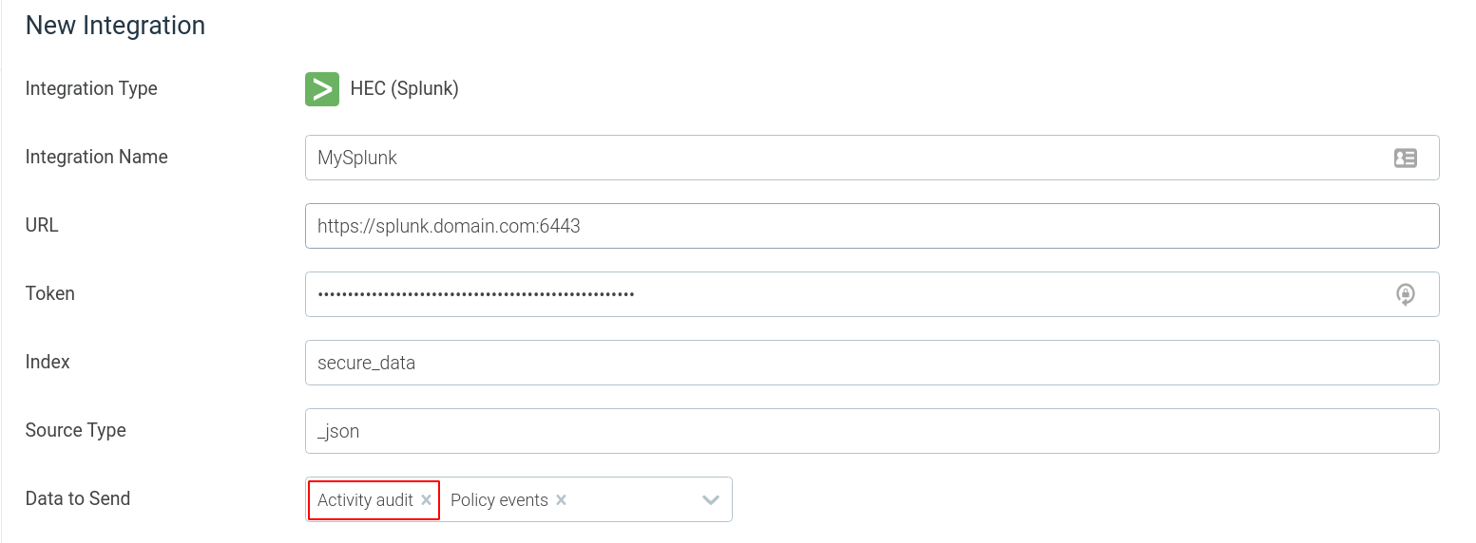Expand the Data to Send dropdown chevron
The width and height of the screenshot is (1476, 543).
(x=710, y=500)
